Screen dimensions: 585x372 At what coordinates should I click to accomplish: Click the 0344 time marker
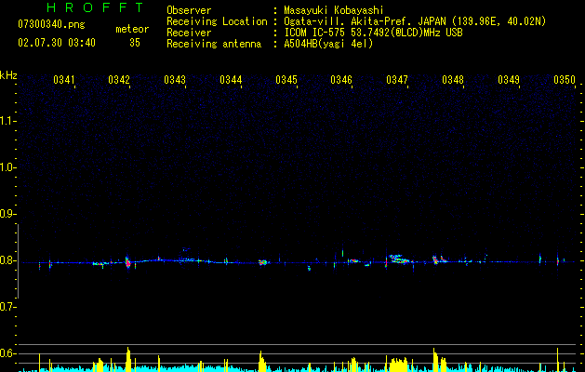[x=231, y=80]
